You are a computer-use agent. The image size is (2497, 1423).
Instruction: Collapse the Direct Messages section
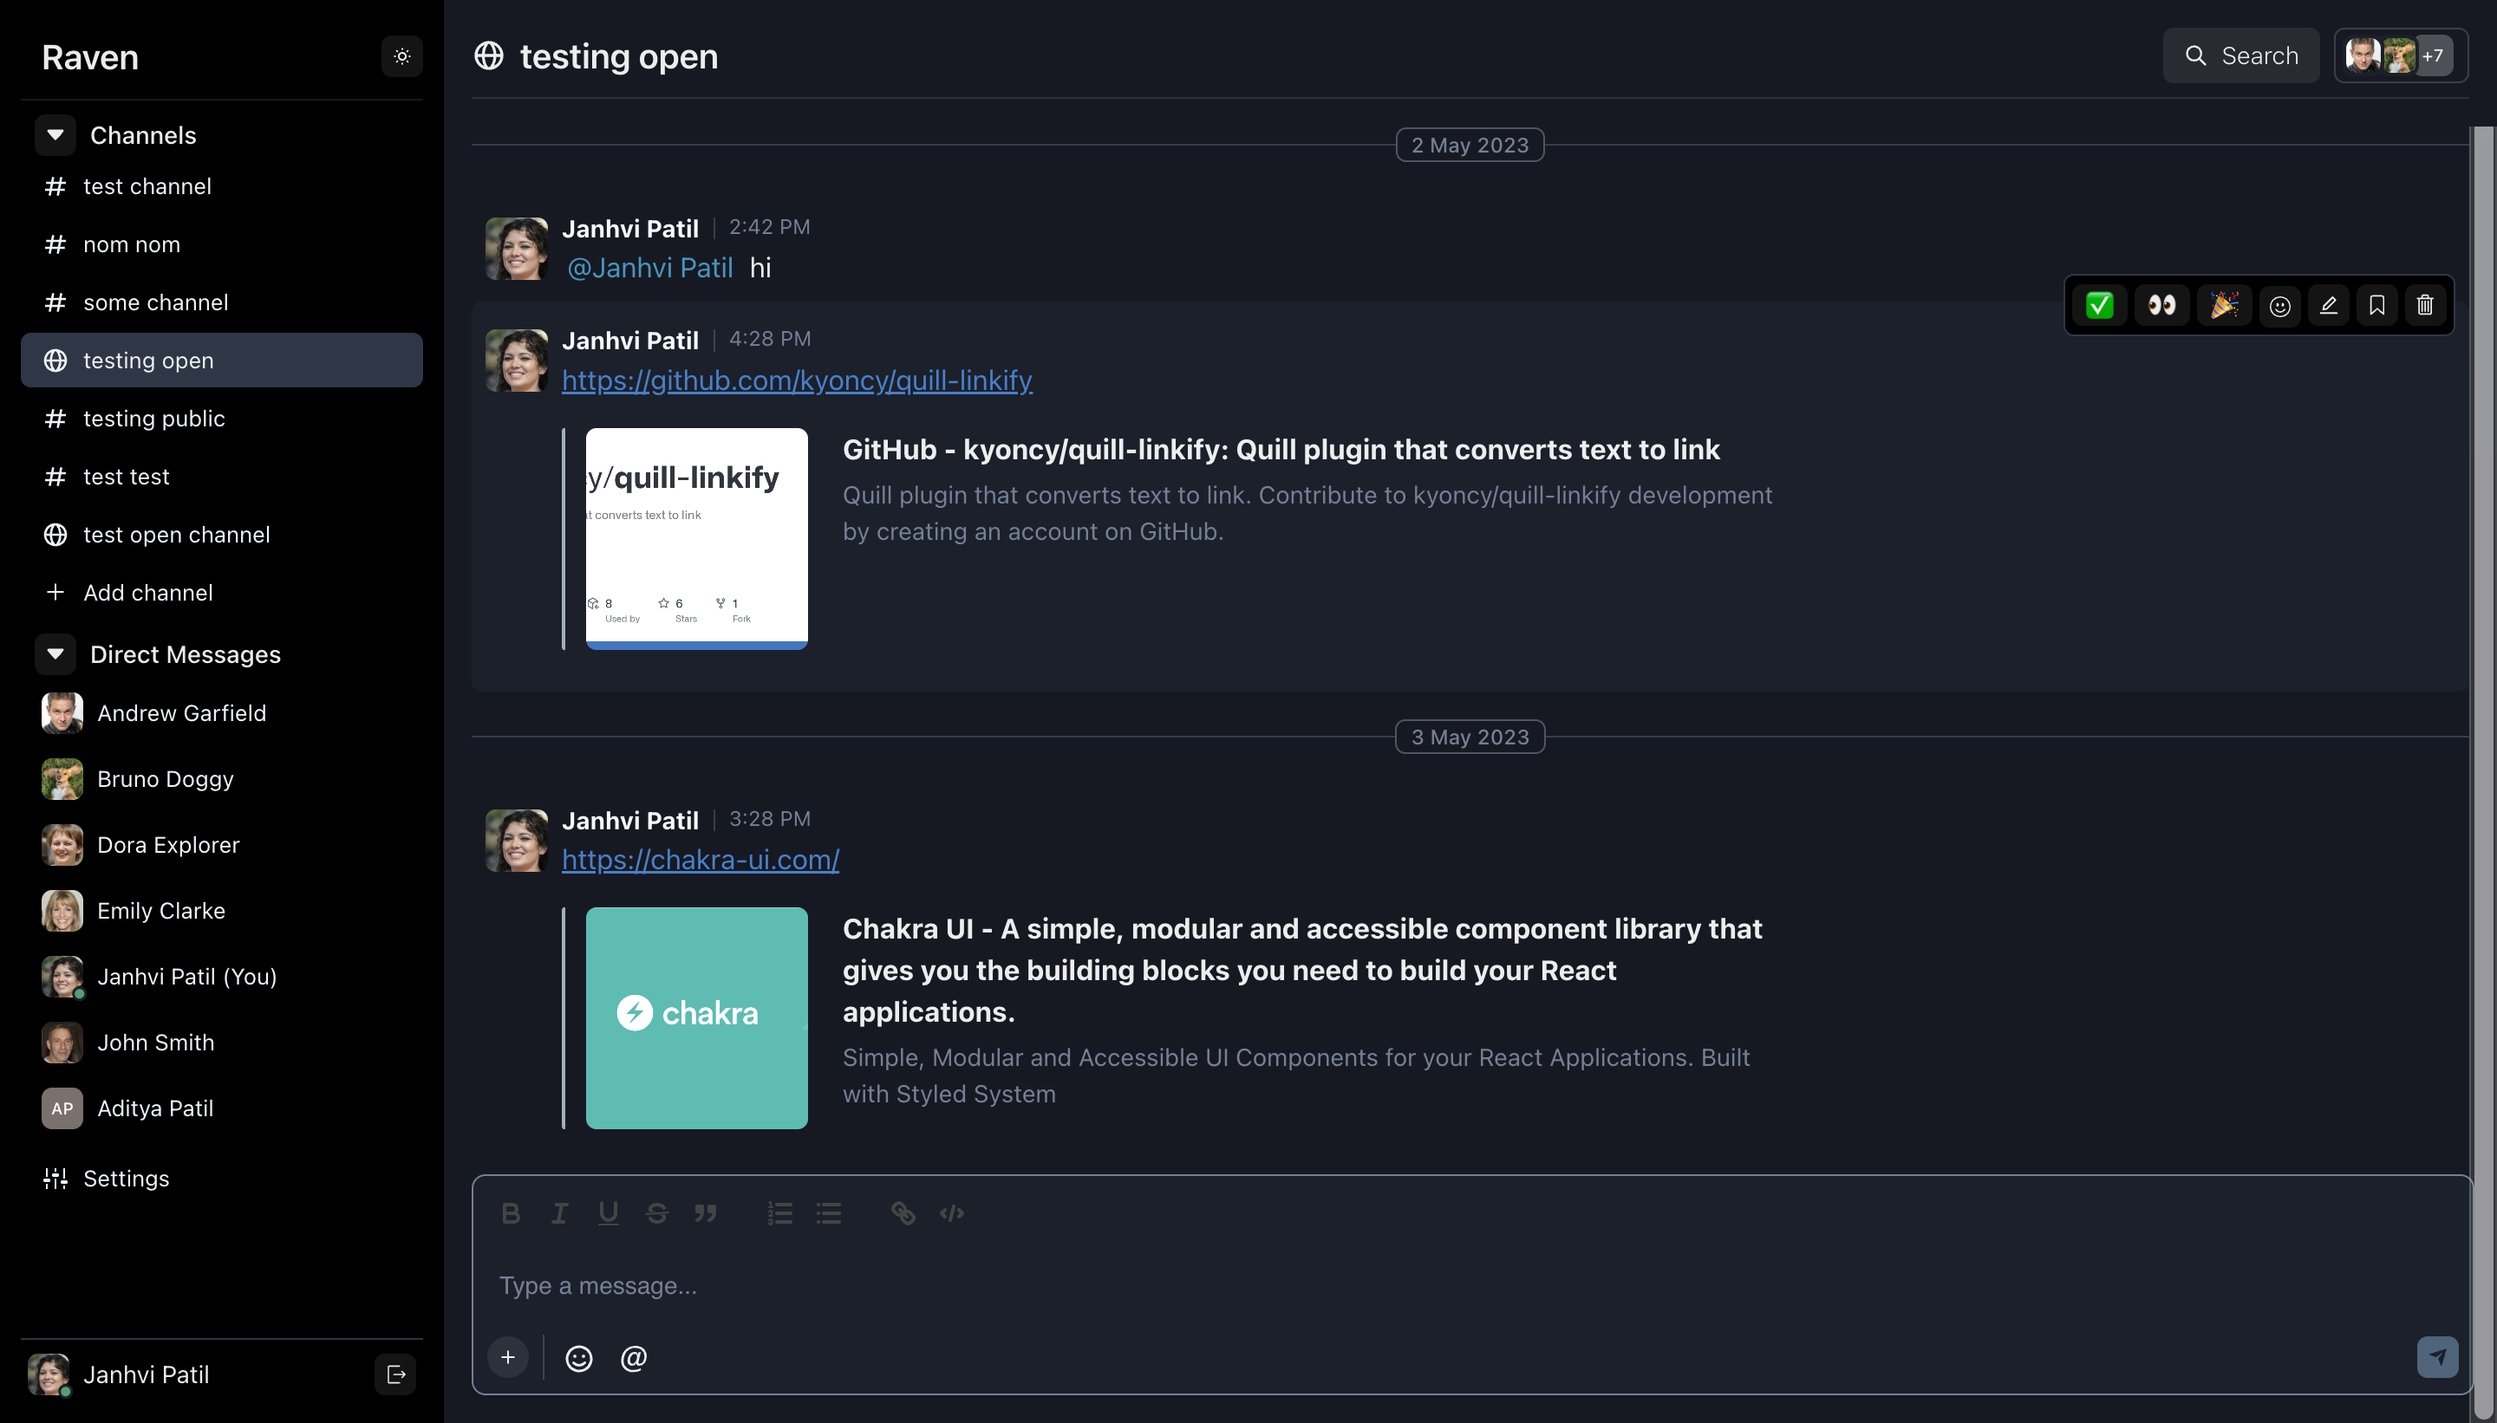click(55, 653)
